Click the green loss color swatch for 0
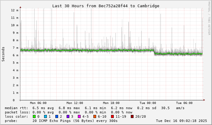Screen dimensions: 212x125 coord(34,116)
